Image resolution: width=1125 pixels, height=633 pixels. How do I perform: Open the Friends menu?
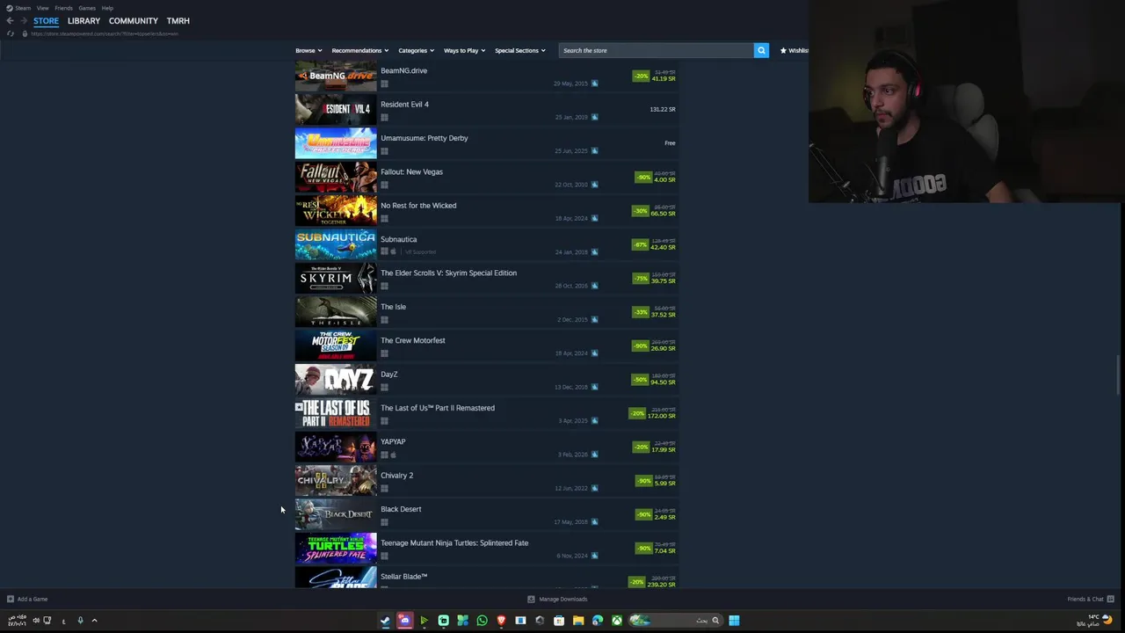click(x=63, y=8)
